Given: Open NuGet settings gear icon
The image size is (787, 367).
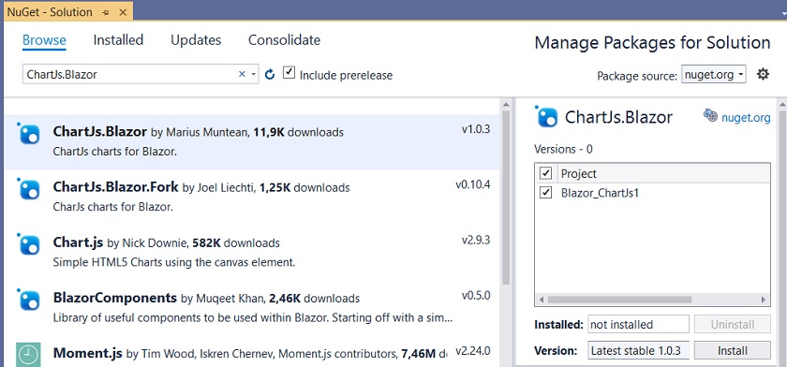Looking at the screenshot, I should 763,75.
